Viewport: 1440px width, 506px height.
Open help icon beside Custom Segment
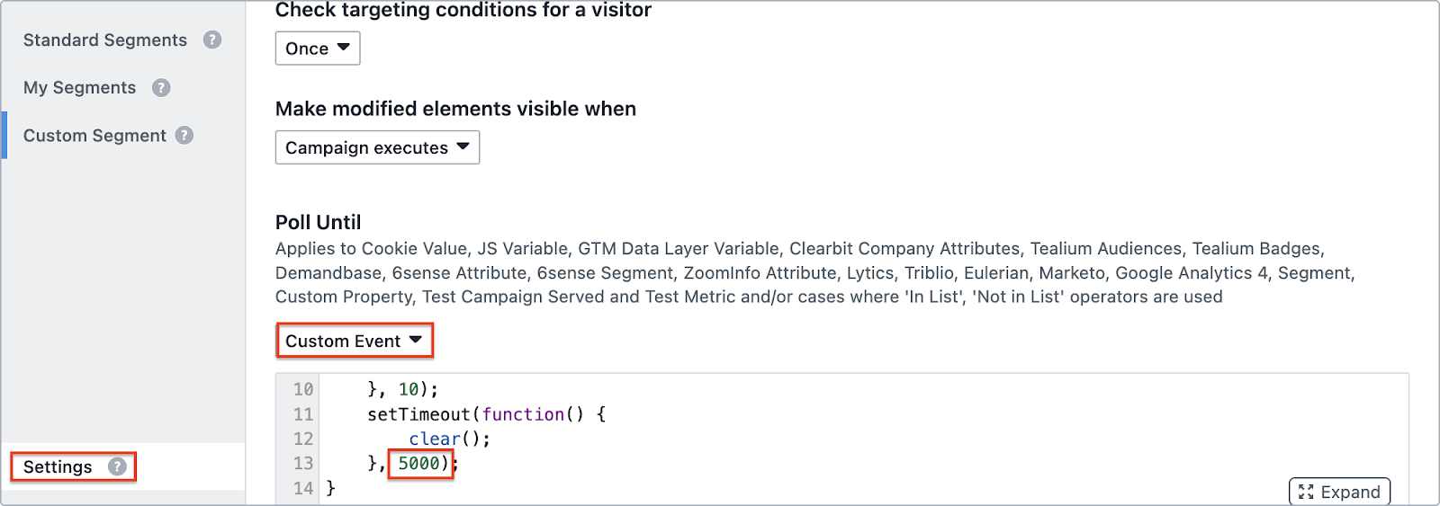point(184,135)
